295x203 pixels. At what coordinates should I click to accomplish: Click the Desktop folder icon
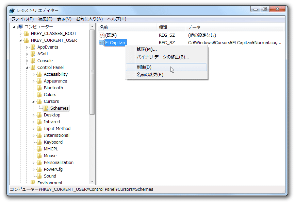pos(39,115)
